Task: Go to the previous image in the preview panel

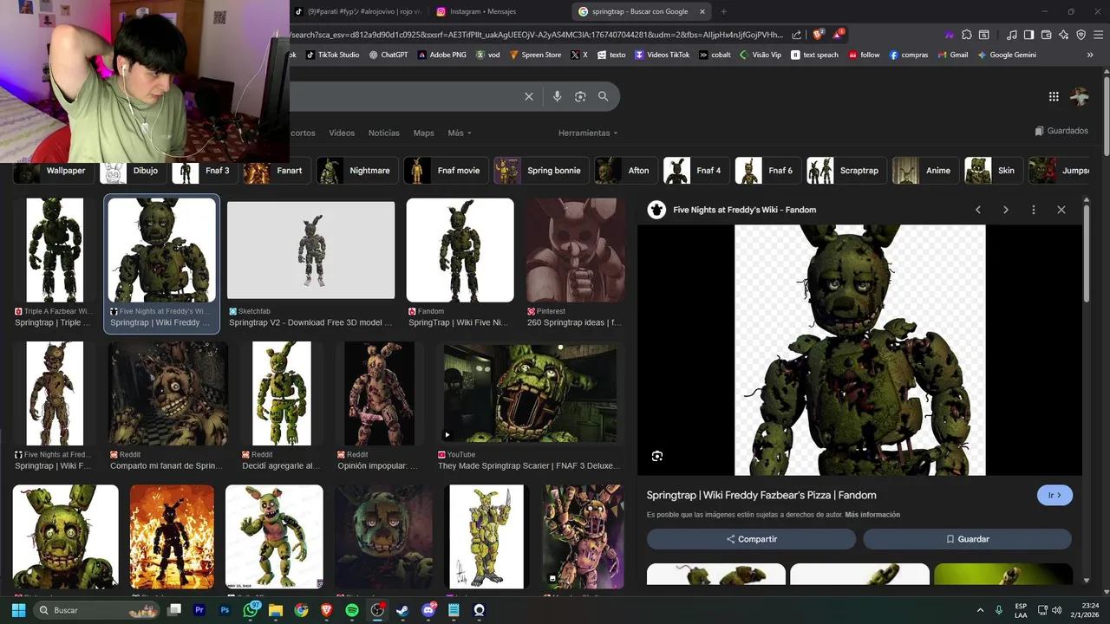Action: (x=978, y=210)
